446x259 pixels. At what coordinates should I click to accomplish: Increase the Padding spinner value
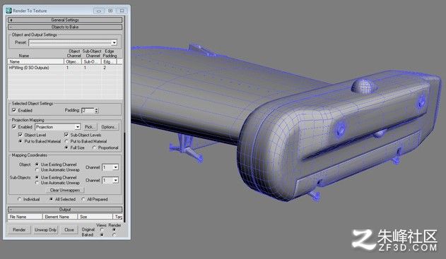tap(97, 109)
